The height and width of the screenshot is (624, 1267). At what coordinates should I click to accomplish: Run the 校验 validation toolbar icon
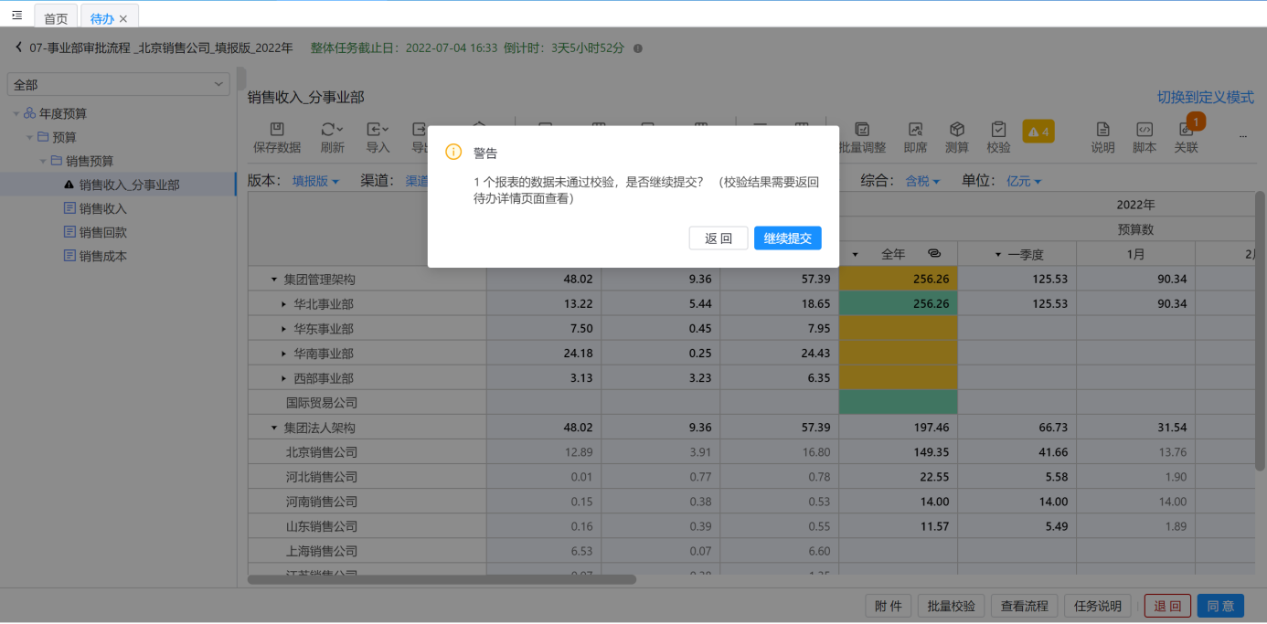[x=998, y=131]
